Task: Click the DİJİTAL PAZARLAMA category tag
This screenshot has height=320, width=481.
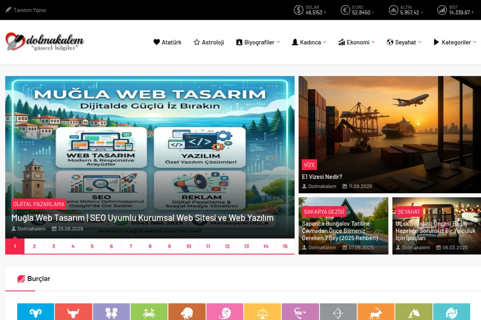Action: click(x=39, y=204)
